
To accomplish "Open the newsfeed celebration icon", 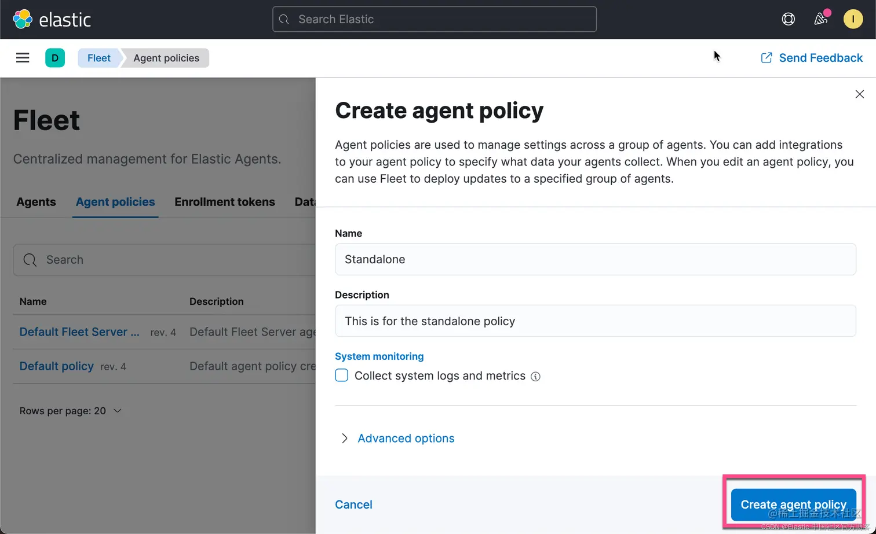I will pos(820,19).
